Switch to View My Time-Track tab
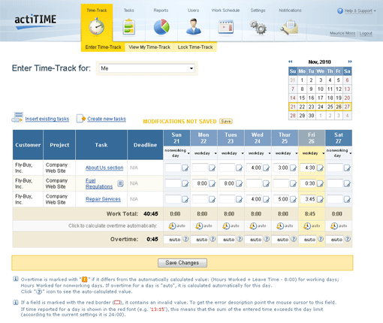Screen dimensions: 383x323 (x=149, y=47)
